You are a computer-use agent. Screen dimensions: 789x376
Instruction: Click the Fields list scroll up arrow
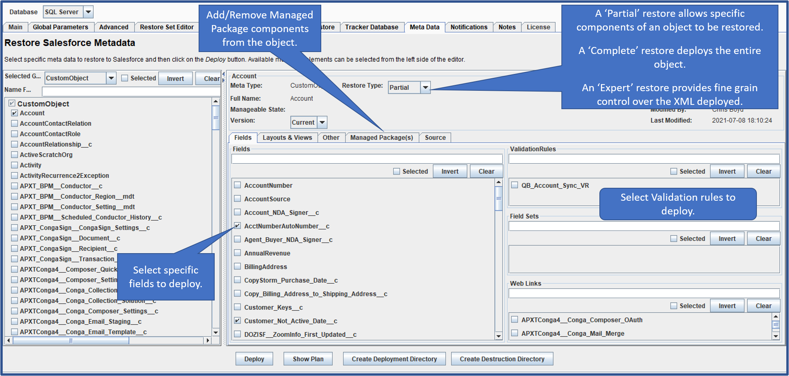coord(499,182)
